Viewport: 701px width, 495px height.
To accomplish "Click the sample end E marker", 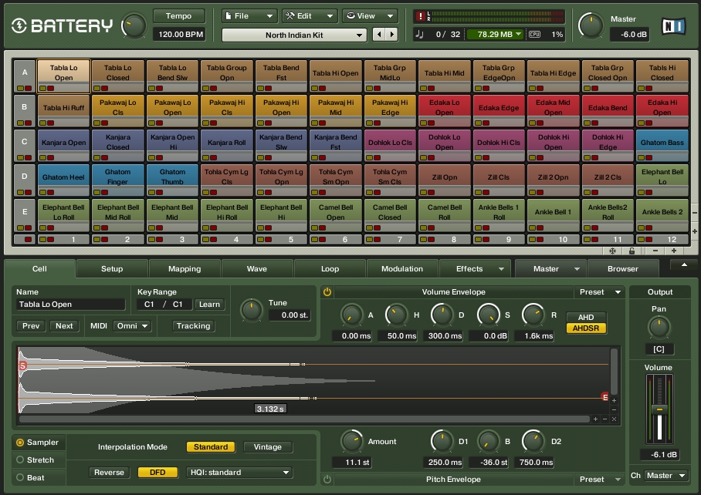I will [x=604, y=397].
